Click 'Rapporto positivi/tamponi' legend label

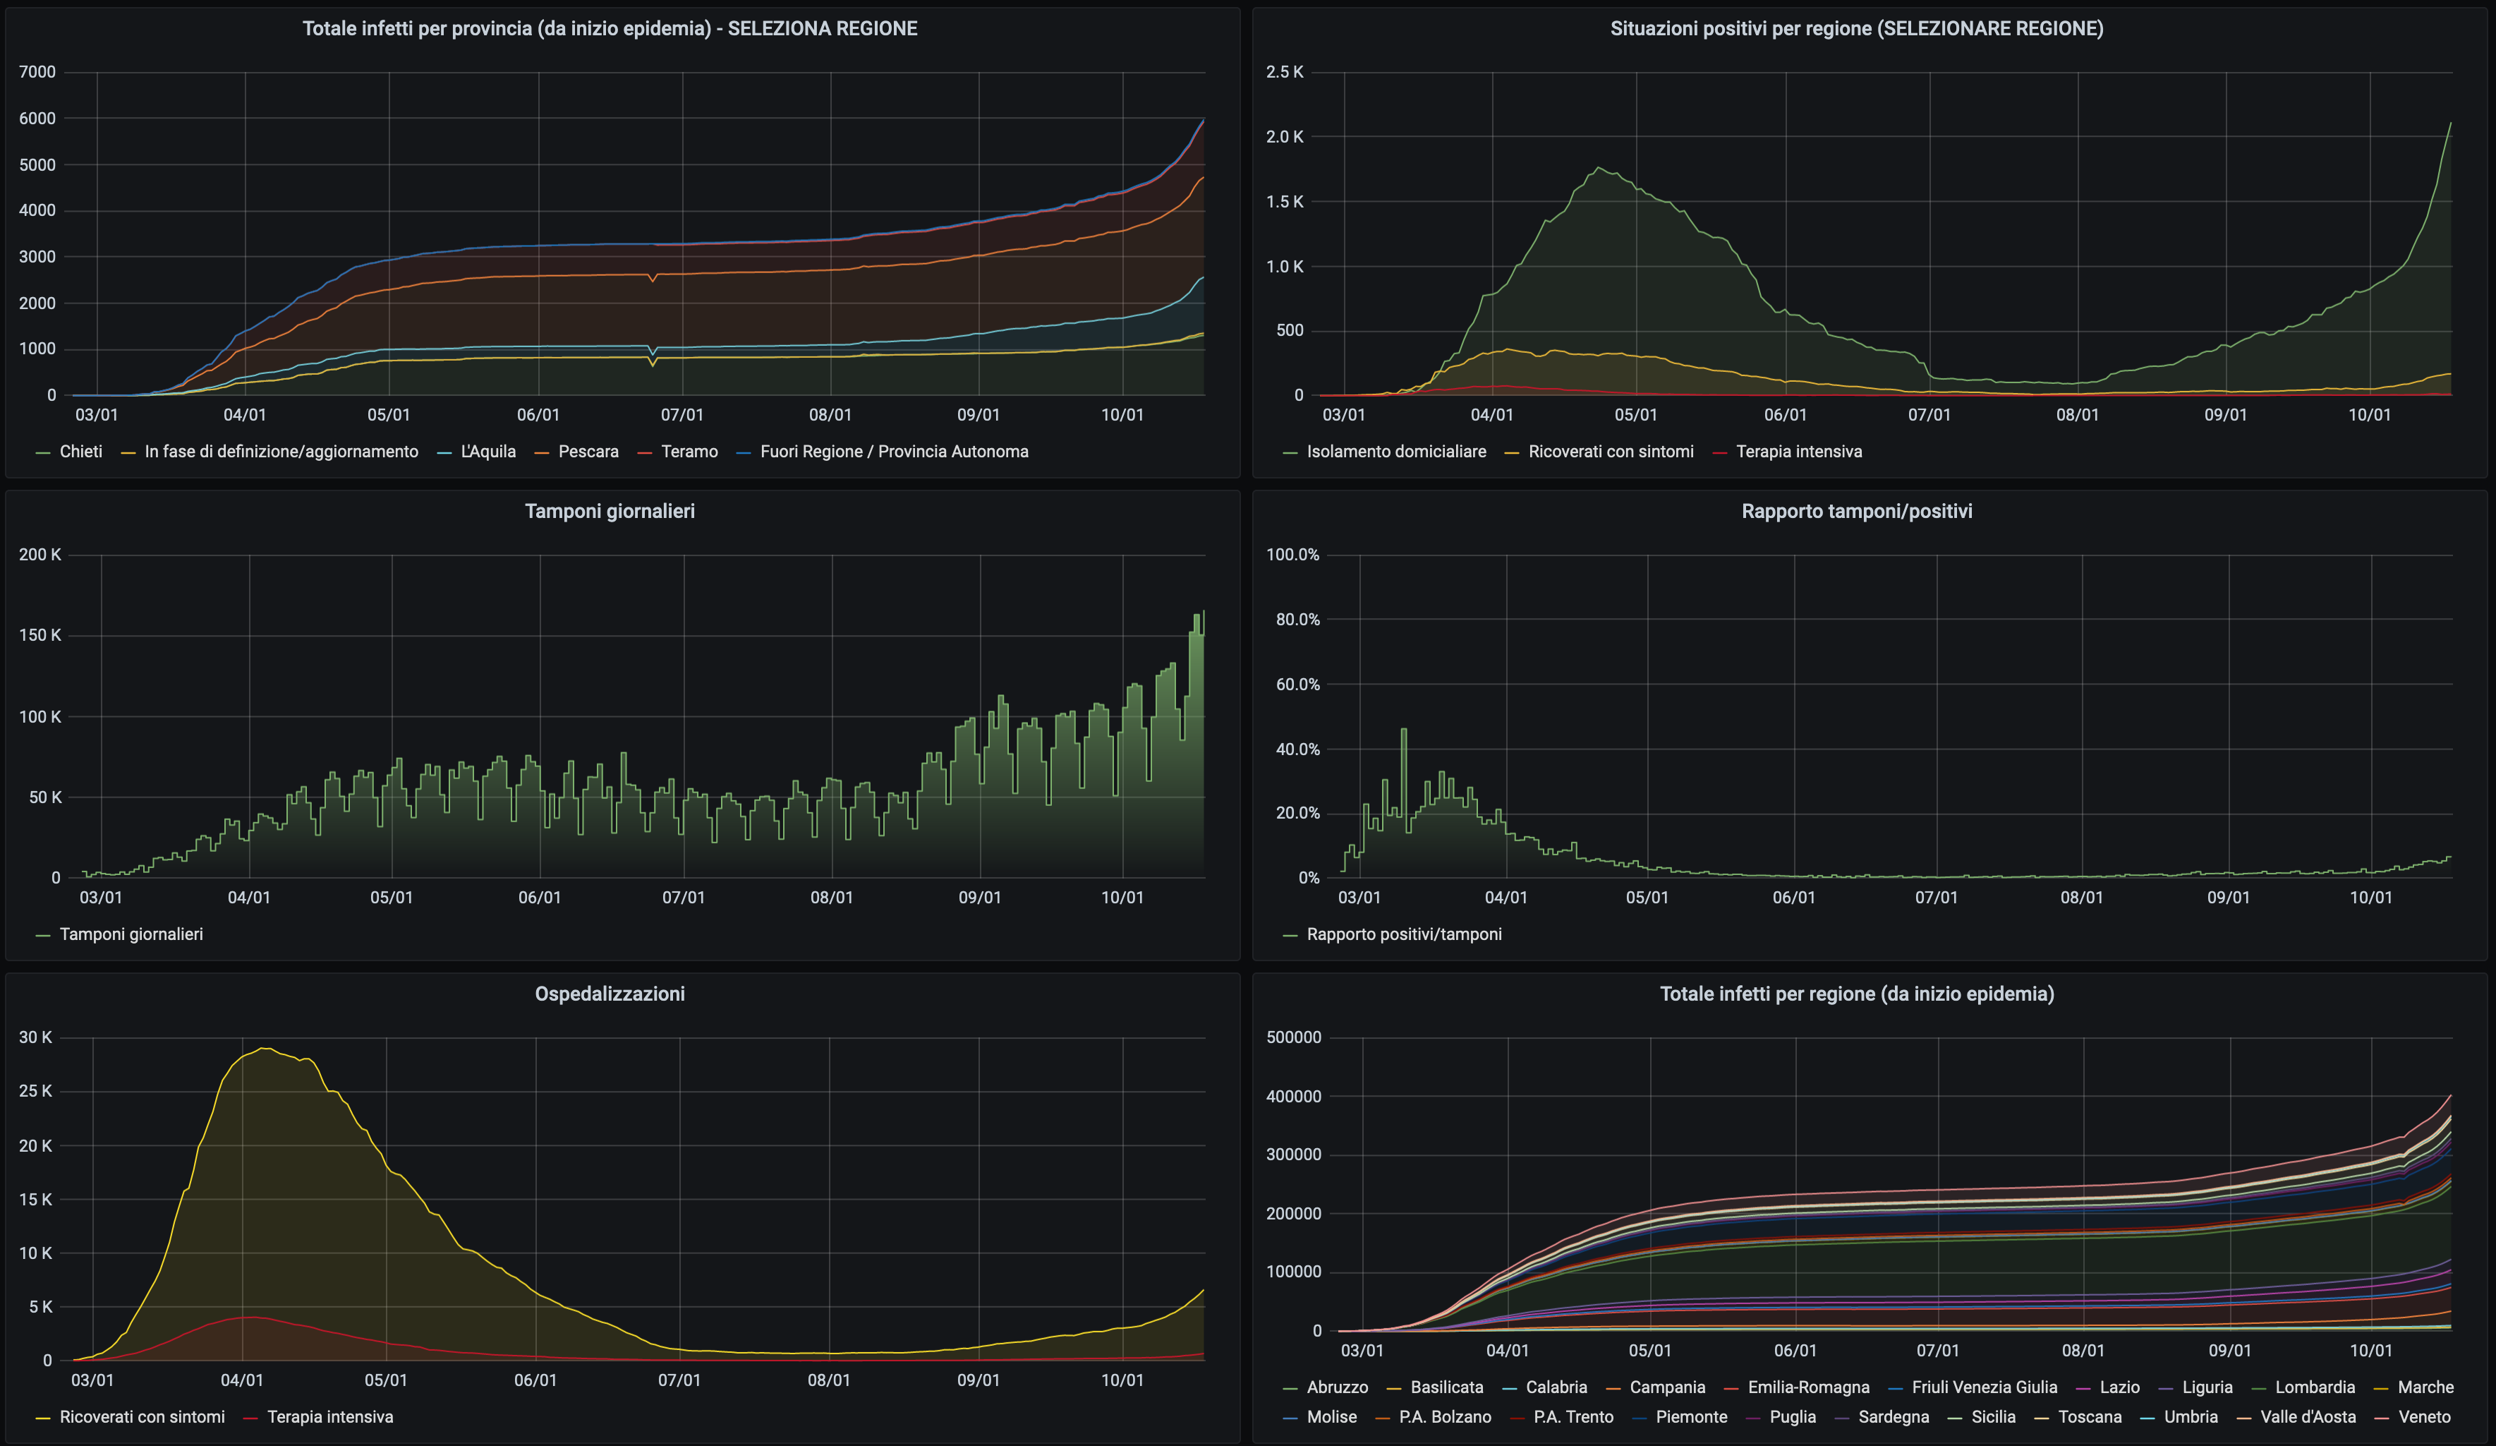point(1403,934)
